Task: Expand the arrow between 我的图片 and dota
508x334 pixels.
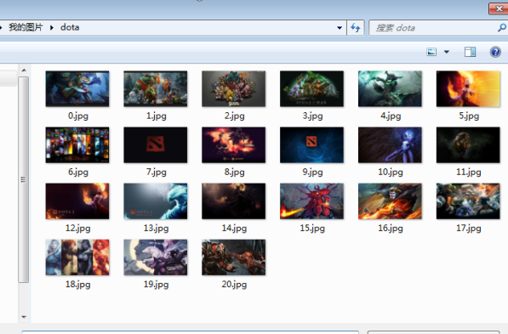Action: point(52,27)
